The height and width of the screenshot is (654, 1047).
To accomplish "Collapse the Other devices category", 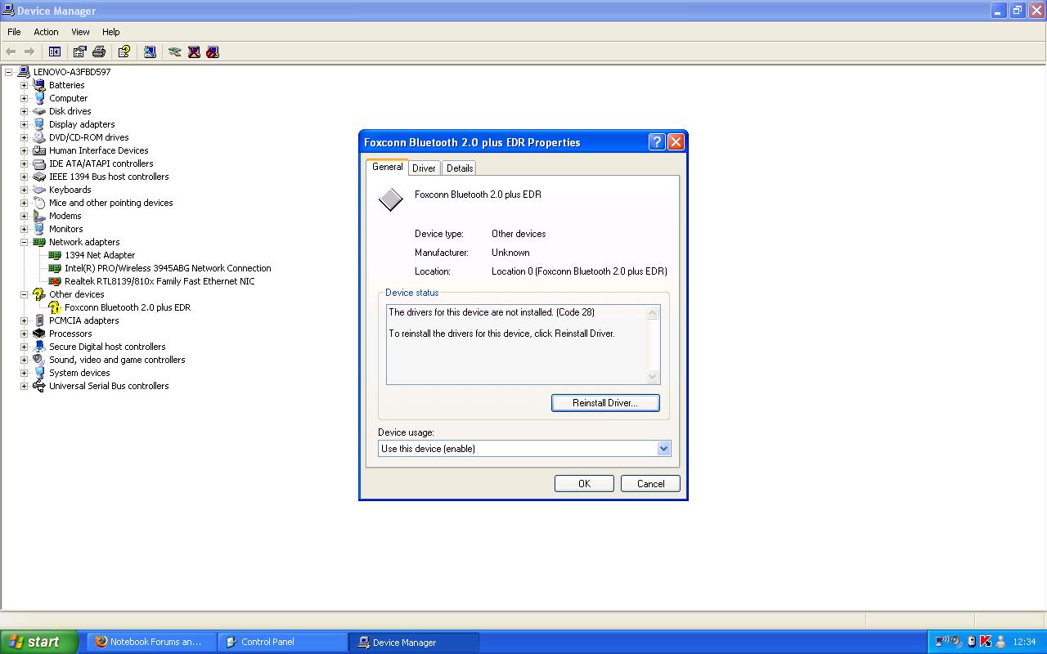I will point(24,294).
